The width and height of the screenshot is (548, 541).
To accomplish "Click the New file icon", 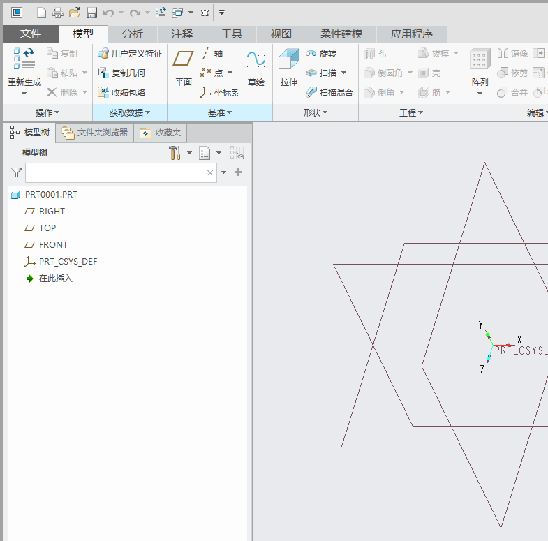I will point(42,13).
